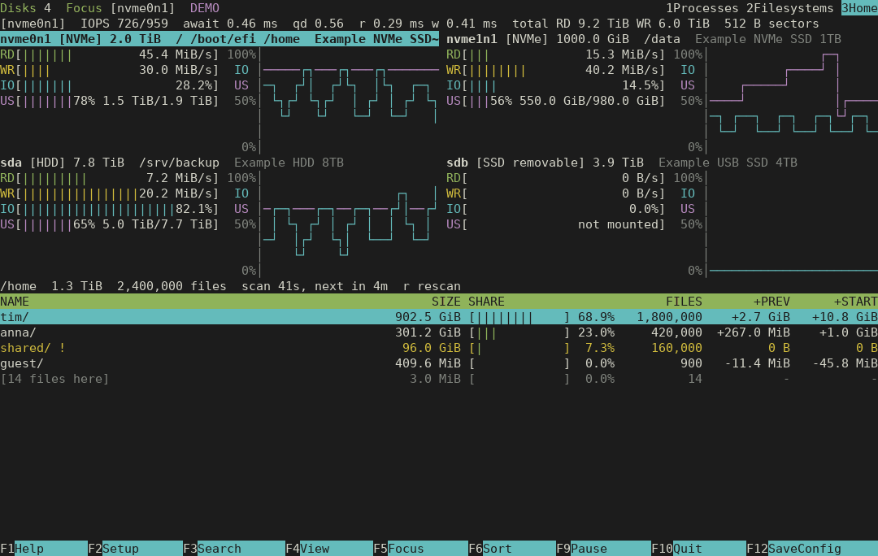The width and height of the screenshot is (878, 556).
Task: Pause updates with F9 Pause
Action: (x=603, y=548)
